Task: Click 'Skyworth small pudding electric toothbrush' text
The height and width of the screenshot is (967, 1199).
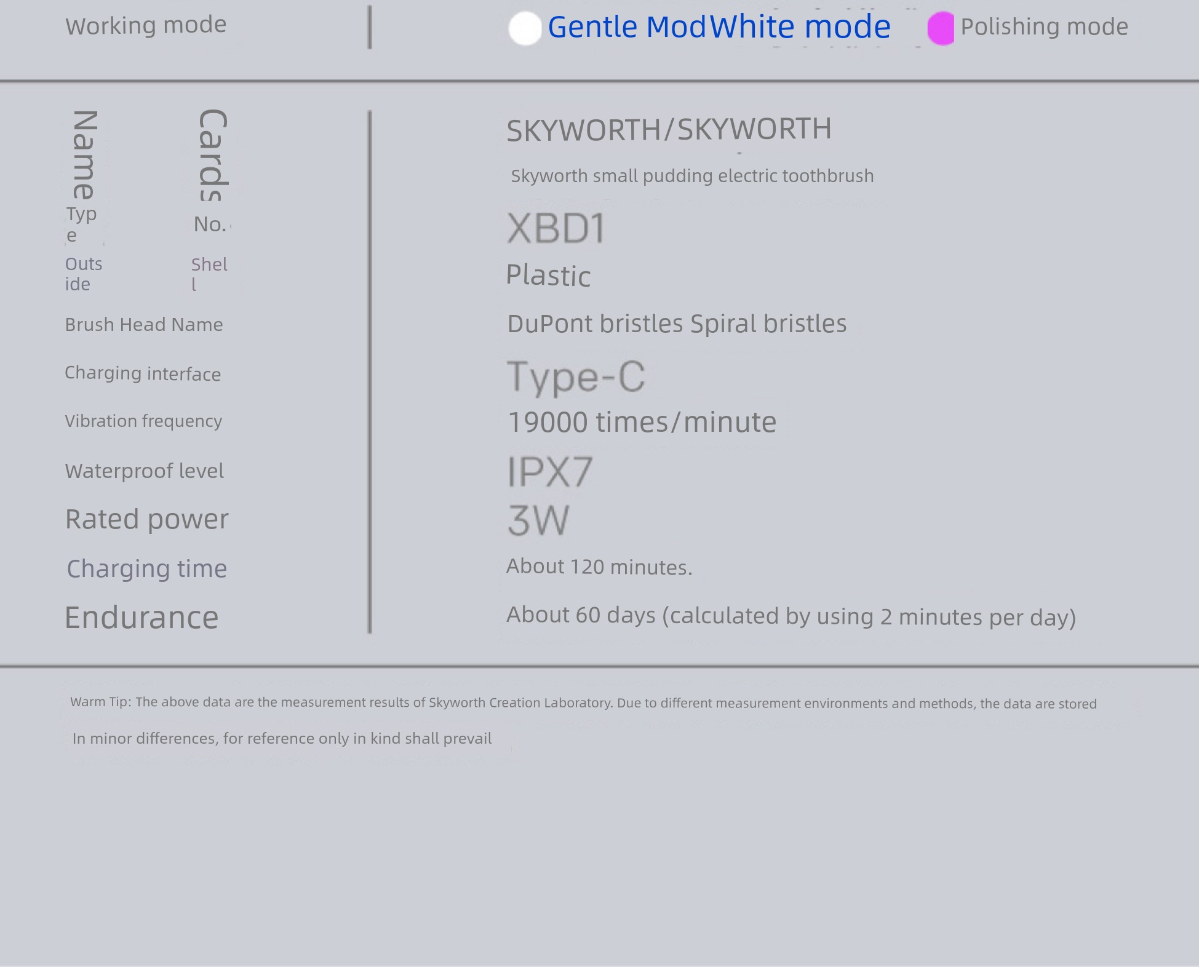Action: 692,176
